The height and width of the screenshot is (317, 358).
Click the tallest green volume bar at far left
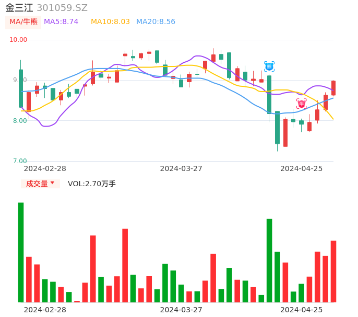pyautogui.click(x=21, y=252)
